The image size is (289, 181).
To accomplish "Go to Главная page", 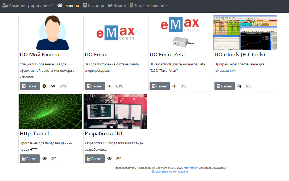I will 68,6.
